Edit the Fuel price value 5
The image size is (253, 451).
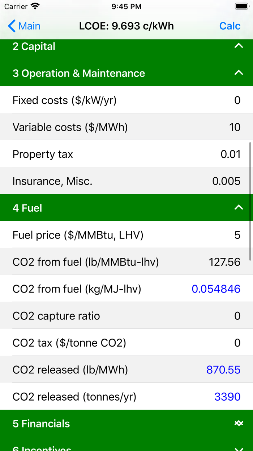237,235
